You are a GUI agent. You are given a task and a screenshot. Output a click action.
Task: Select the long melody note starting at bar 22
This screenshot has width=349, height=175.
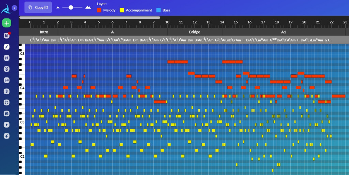click(338, 96)
